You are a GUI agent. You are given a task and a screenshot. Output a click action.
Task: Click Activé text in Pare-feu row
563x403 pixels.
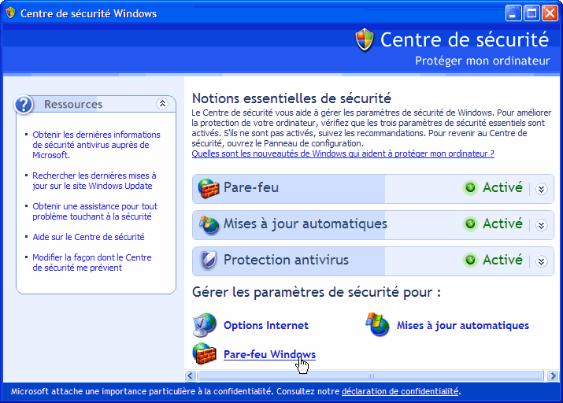coord(502,187)
